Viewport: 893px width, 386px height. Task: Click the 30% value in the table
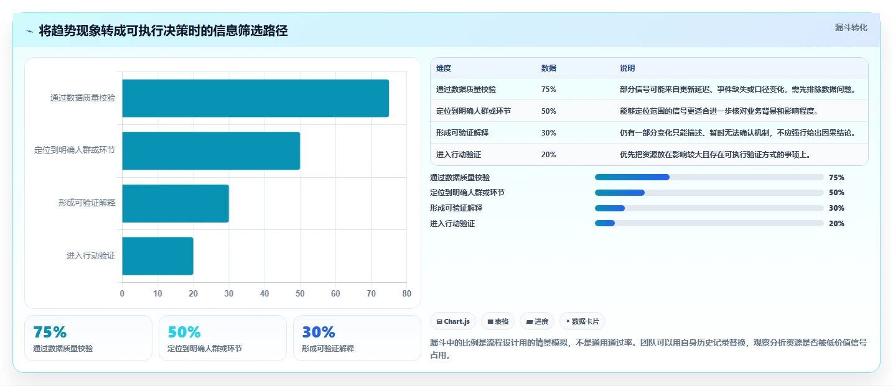coord(549,132)
